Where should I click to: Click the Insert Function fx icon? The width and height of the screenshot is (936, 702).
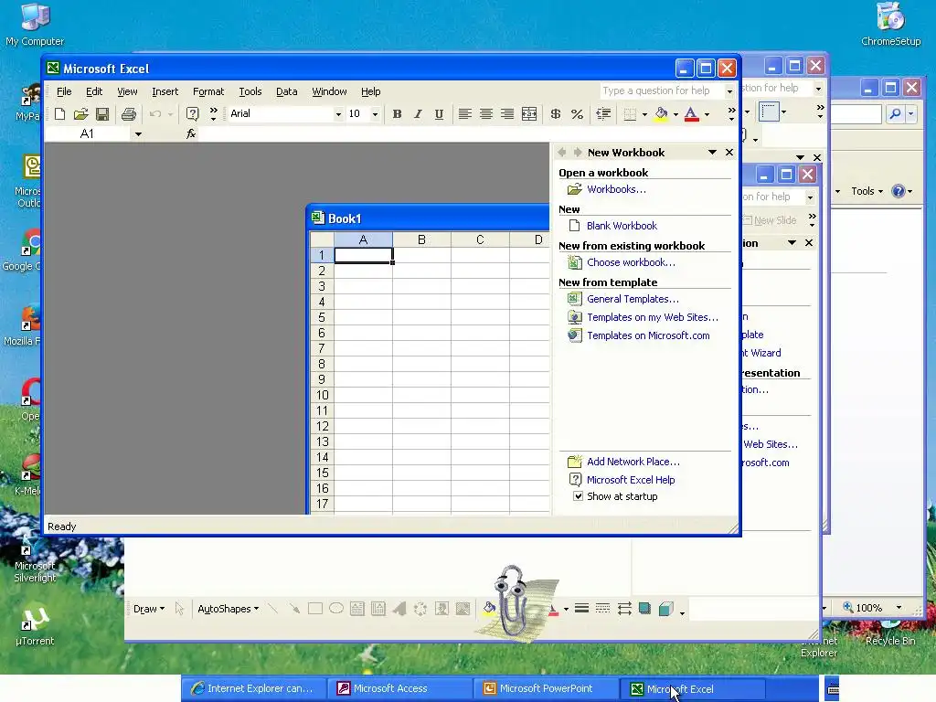point(191,134)
